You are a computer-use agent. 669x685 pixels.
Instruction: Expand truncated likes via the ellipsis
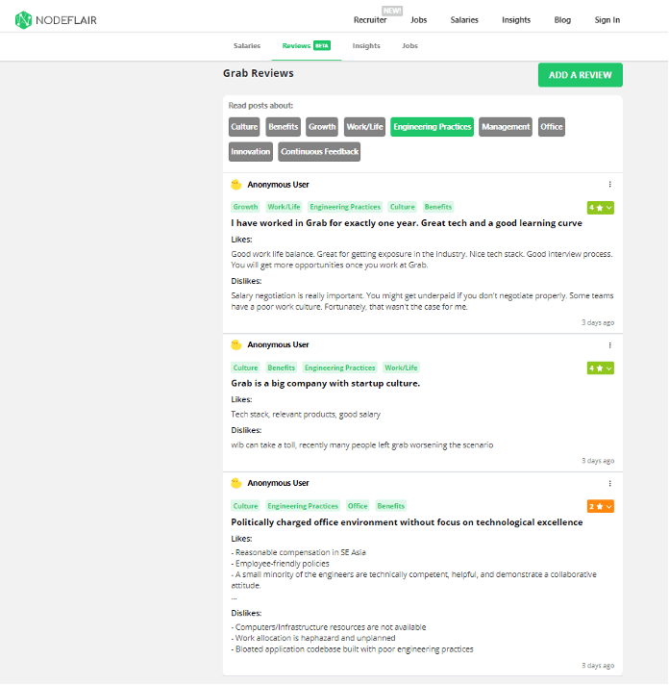coord(234,597)
